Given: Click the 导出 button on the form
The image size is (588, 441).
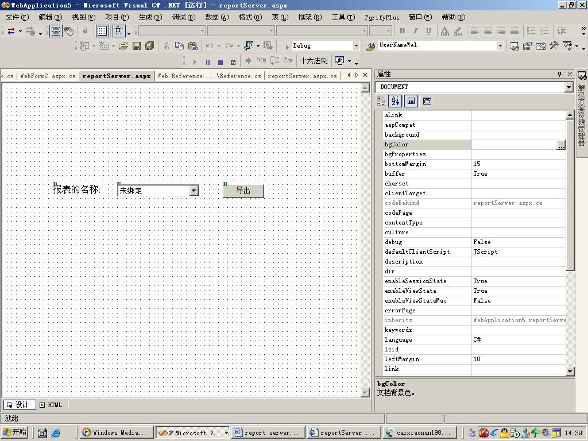Looking at the screenshot, I should [243, 191].
